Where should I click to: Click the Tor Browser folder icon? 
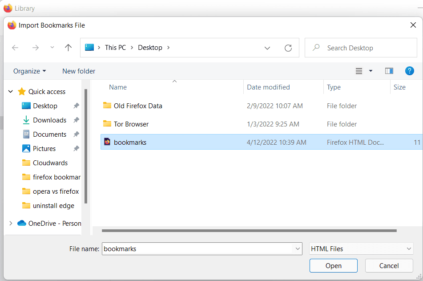point(107,124)
